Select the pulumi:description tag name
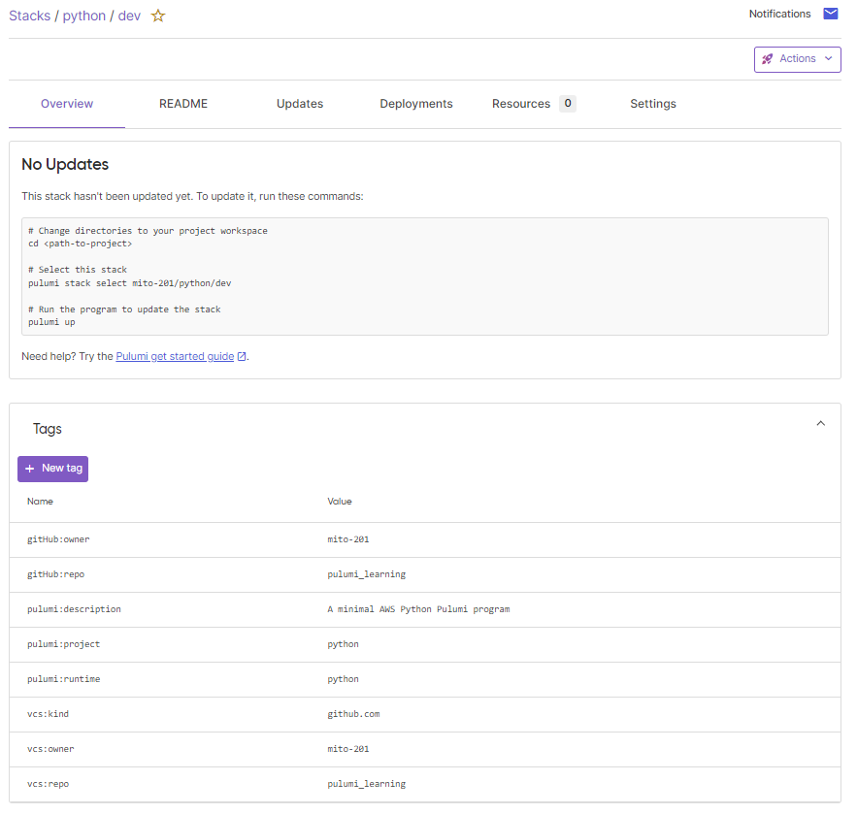Viewport: 857px width, 814px height. click(x=75, y=609)
